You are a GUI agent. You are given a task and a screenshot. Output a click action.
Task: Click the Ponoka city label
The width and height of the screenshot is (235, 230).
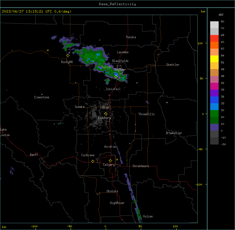click(131, 37)
